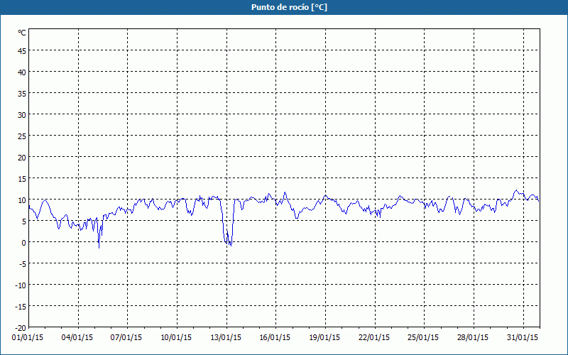568x355 pixels.
Task: Click the y-axis value 20
Action: tap(22, 158)
